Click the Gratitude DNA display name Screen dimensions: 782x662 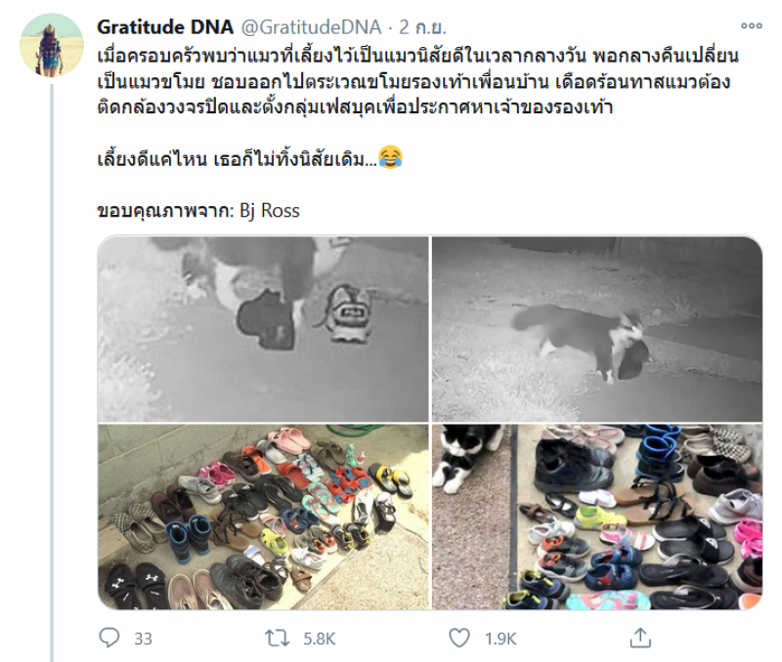tap(165, 27)
